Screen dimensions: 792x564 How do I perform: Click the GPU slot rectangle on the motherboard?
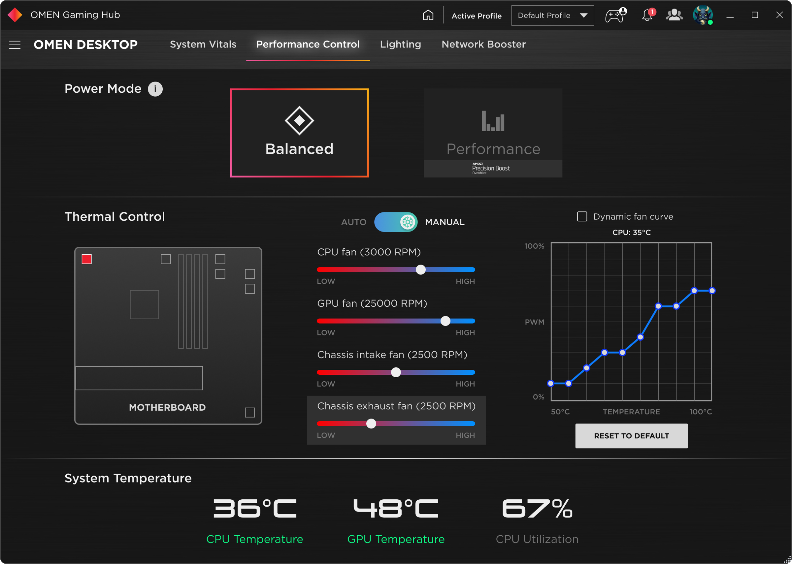pyautogui.click(x=139, y=378)
